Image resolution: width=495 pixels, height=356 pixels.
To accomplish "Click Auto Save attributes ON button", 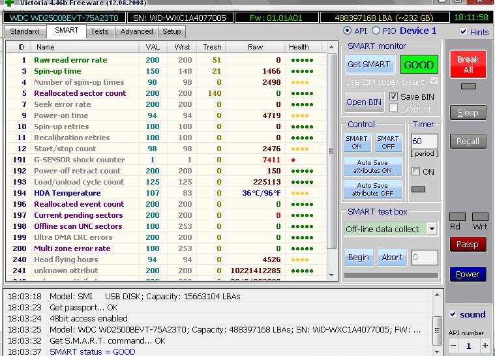I will coord(373,167).
